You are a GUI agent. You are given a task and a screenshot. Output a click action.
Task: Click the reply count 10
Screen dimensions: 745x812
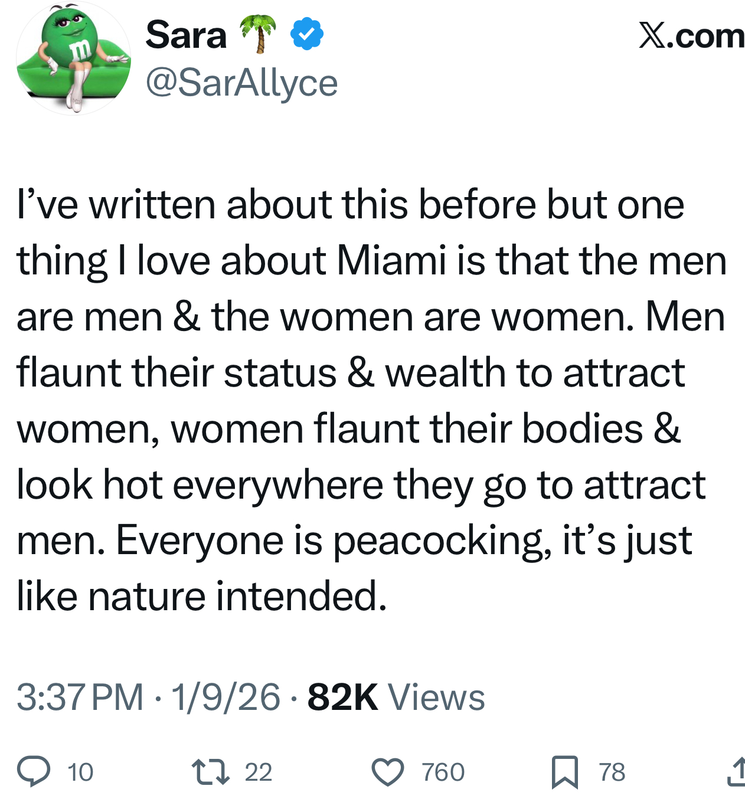coord(80,772)
